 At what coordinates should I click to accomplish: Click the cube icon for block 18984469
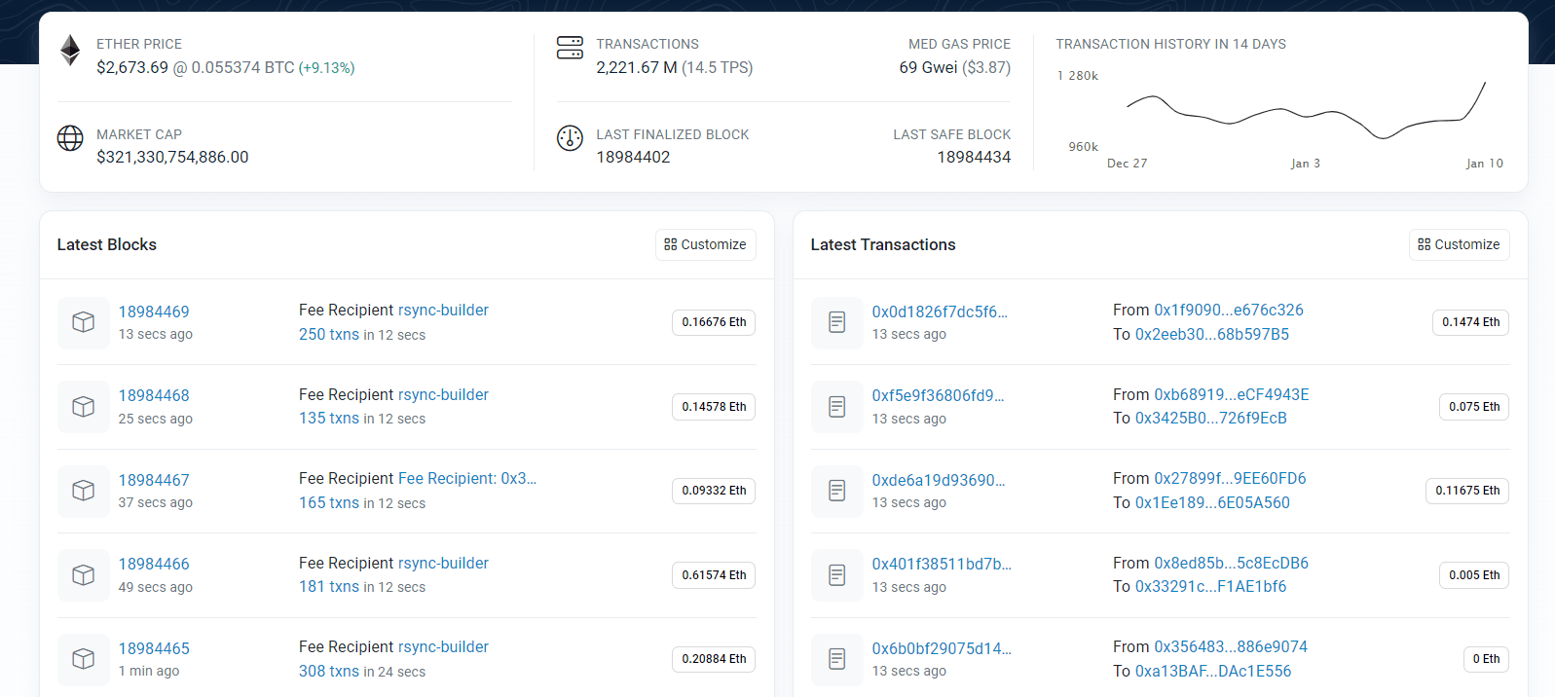tap(84, 322)
